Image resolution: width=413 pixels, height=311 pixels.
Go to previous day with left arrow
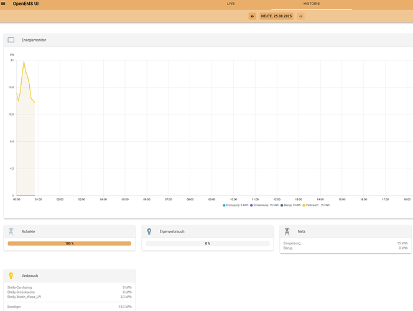[x=253, y=16]
